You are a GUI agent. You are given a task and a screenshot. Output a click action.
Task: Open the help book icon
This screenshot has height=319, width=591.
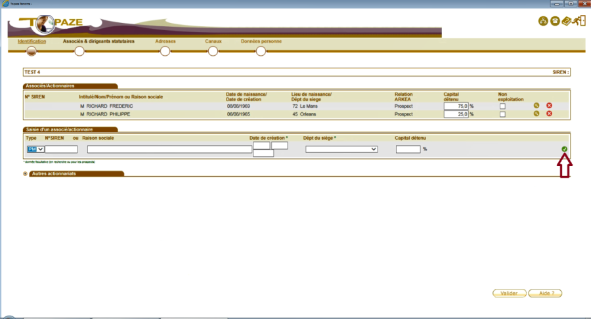point(566,21)
